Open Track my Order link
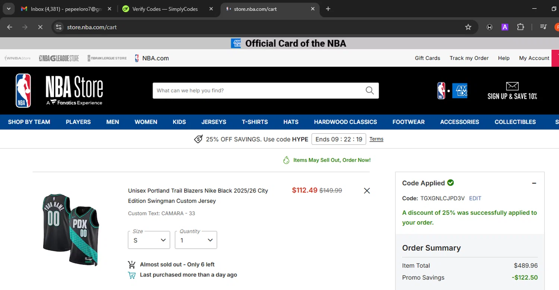The image size is (559, 290). pyautogui.click(x=469, y=58)
